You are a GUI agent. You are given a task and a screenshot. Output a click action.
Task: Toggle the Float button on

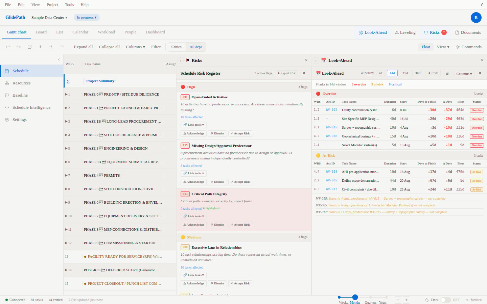426,47
